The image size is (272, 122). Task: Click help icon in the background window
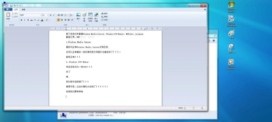pyautogui.click(x=214, y=41)
